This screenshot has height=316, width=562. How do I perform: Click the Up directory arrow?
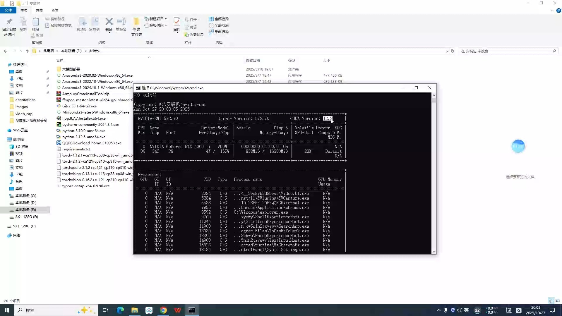coord(27,51)
